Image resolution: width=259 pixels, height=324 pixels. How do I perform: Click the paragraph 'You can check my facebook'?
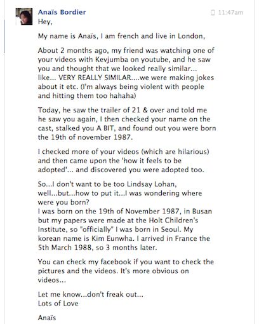(126, 271)
